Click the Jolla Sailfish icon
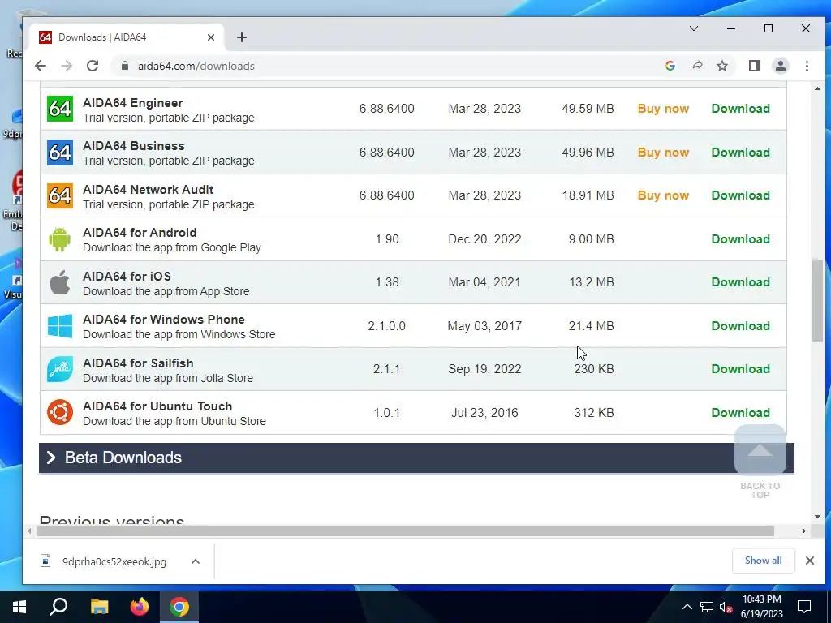Image resolution: width=831 pixels, height=623 pixels. 60,369
